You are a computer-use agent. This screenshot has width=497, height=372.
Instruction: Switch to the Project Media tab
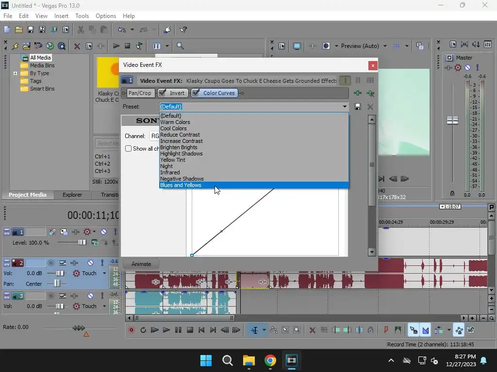pos(28,195)
